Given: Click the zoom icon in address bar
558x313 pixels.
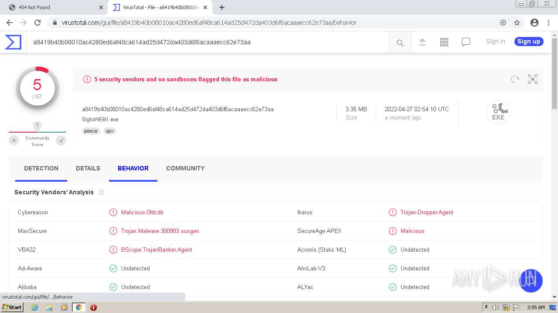Looking at the screenshot, I should pos(503,23).
